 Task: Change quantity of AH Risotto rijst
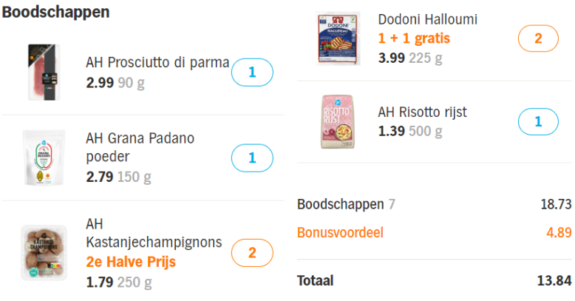pyautogui.click(x=538, y=121)
